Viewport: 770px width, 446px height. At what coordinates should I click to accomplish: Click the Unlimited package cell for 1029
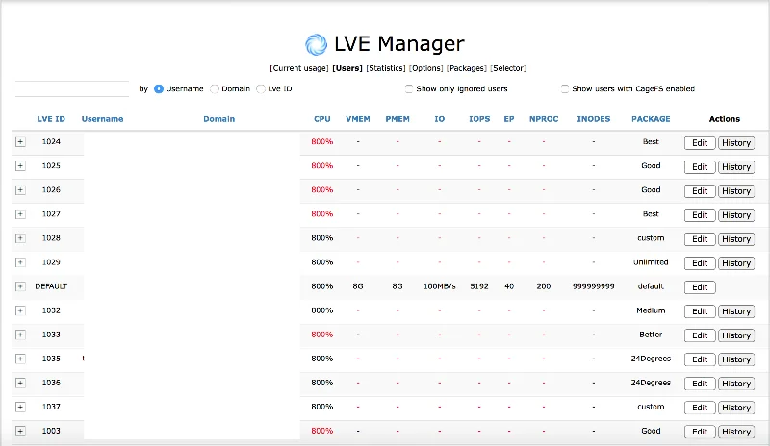[x=651, y=262]
